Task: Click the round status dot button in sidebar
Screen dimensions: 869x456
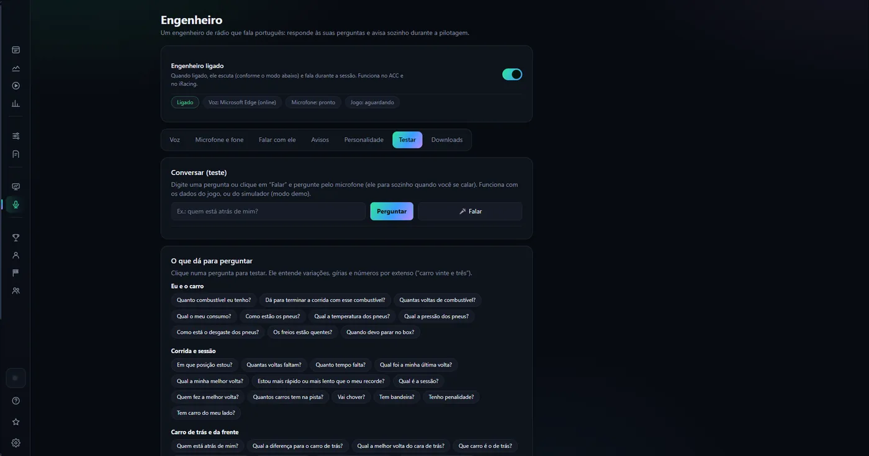Action: coord(16,378)
